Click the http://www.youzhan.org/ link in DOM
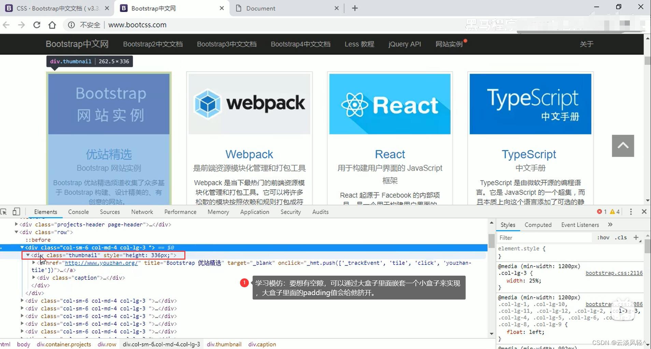Viewport: 651px width, 349px height. coord(101,263)
